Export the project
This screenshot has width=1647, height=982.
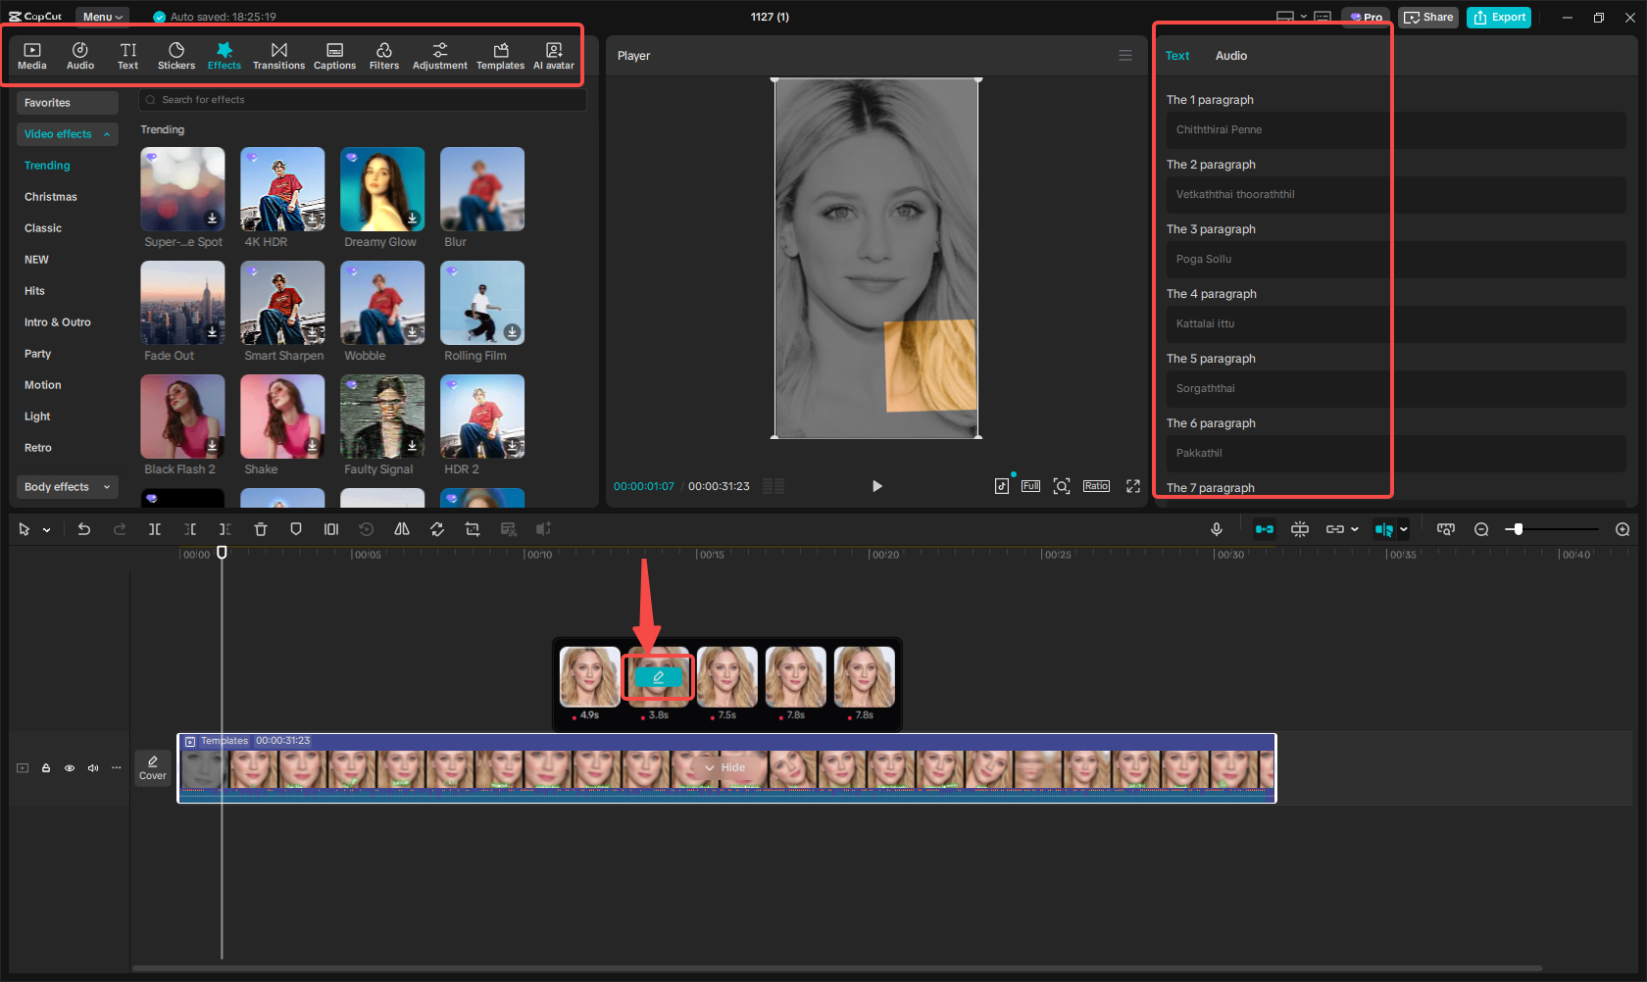click(x=1498, y=17)
